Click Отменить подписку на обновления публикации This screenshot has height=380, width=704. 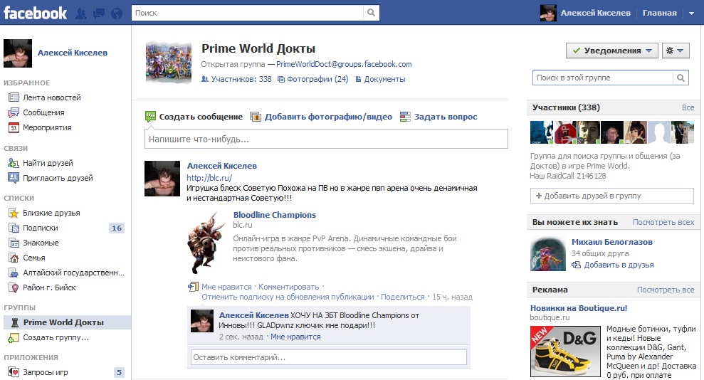[x=288, y=297]
